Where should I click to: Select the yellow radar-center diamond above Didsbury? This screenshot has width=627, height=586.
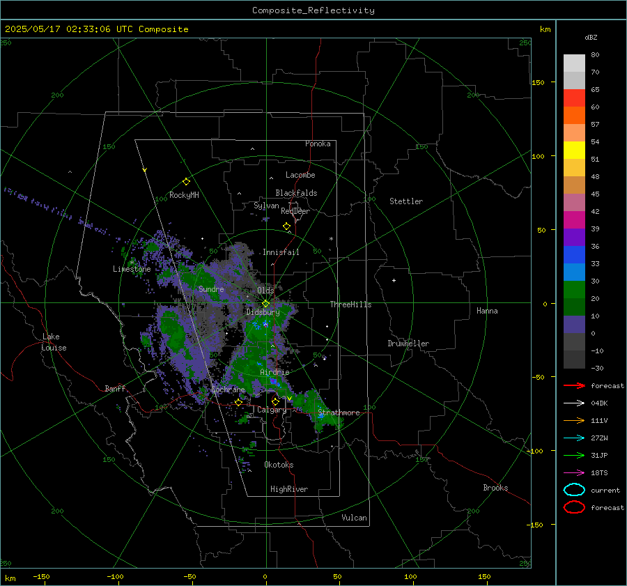click(x=265, y=304)
